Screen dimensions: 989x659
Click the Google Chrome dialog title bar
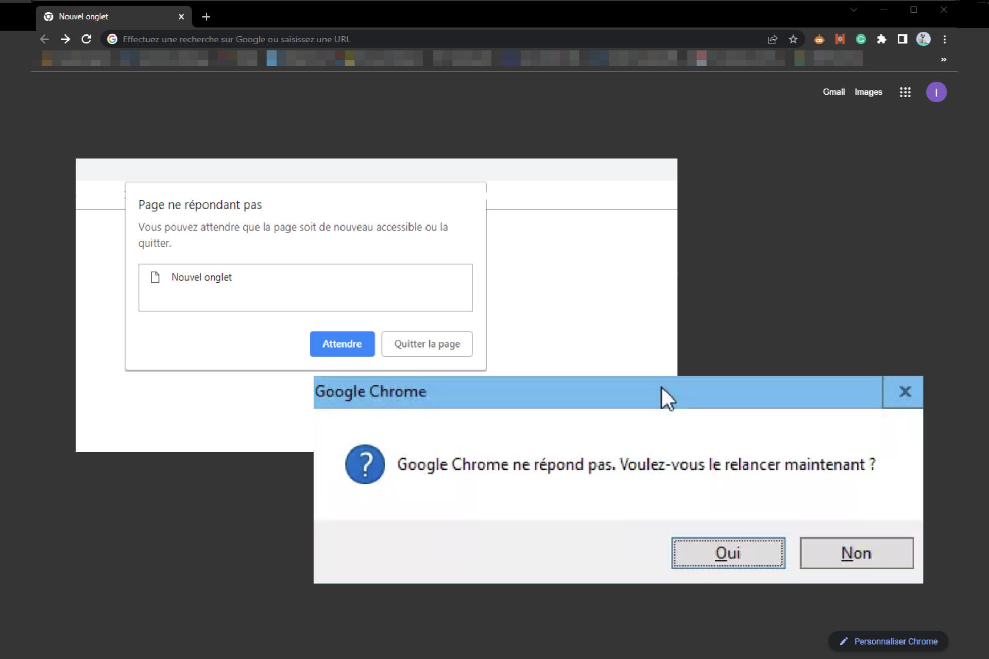coord(598,392)
